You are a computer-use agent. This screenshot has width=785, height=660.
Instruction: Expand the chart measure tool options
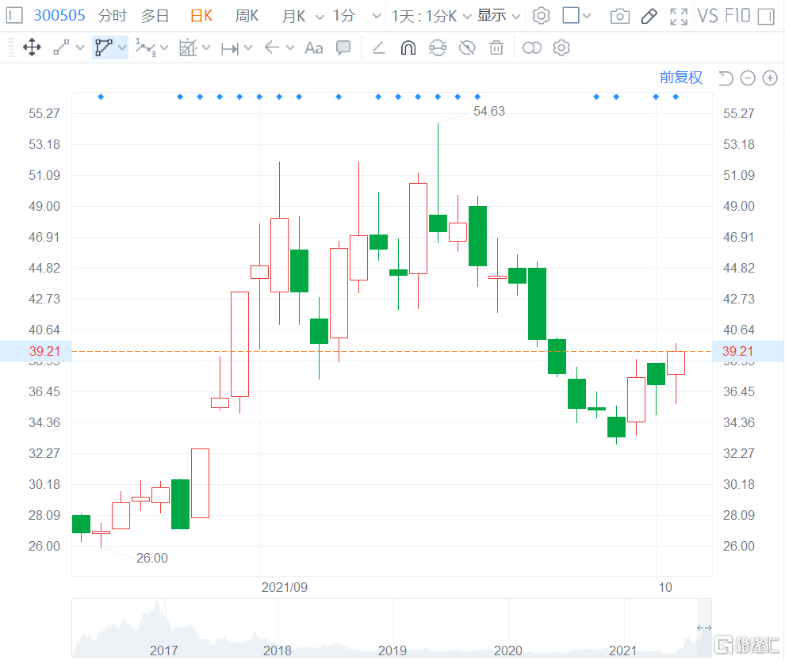pyautogui.click(x=206, y=48)
